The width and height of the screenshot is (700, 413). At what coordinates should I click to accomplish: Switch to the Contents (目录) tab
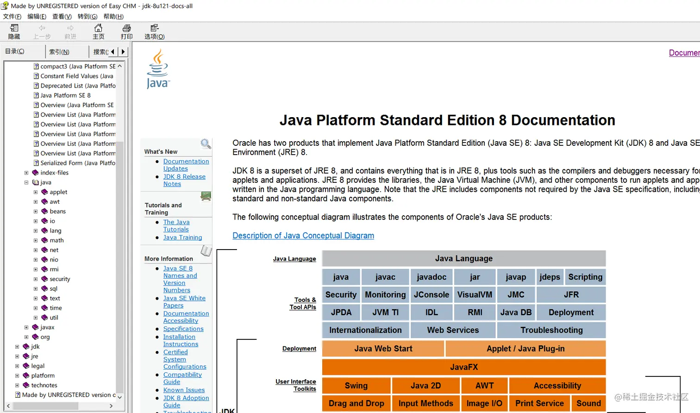point(22,51)
